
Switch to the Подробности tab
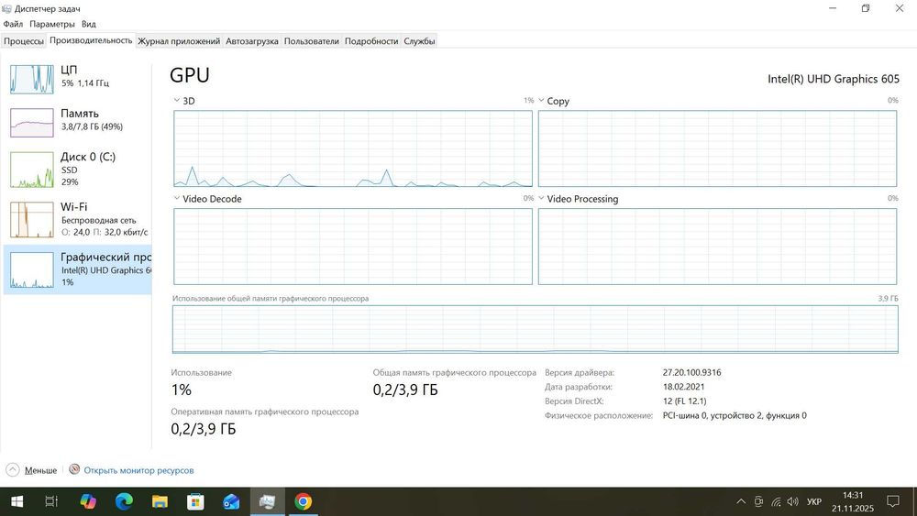point(371,41)
